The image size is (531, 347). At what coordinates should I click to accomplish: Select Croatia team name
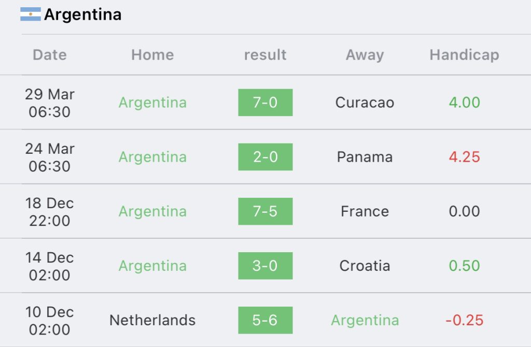click(x=365, y=266)
